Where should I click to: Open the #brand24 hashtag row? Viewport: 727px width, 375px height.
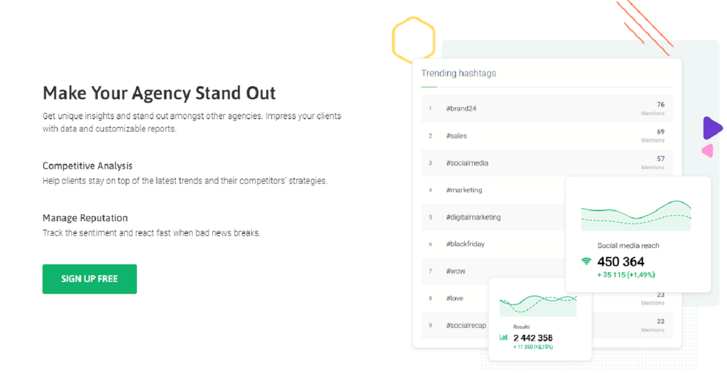461,108
